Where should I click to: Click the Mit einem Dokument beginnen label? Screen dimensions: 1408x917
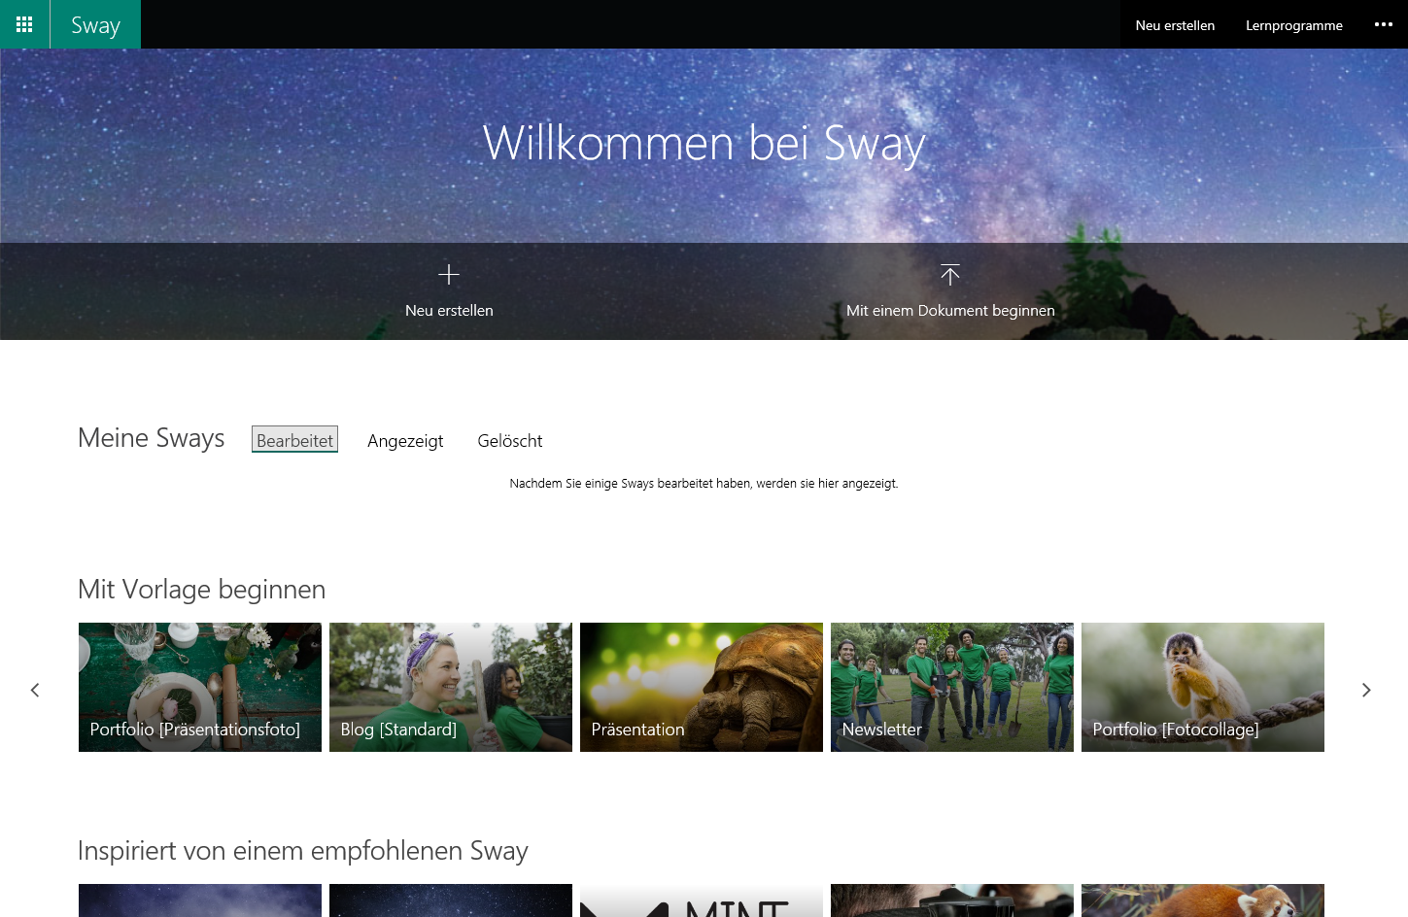click(x=950, y=311)
